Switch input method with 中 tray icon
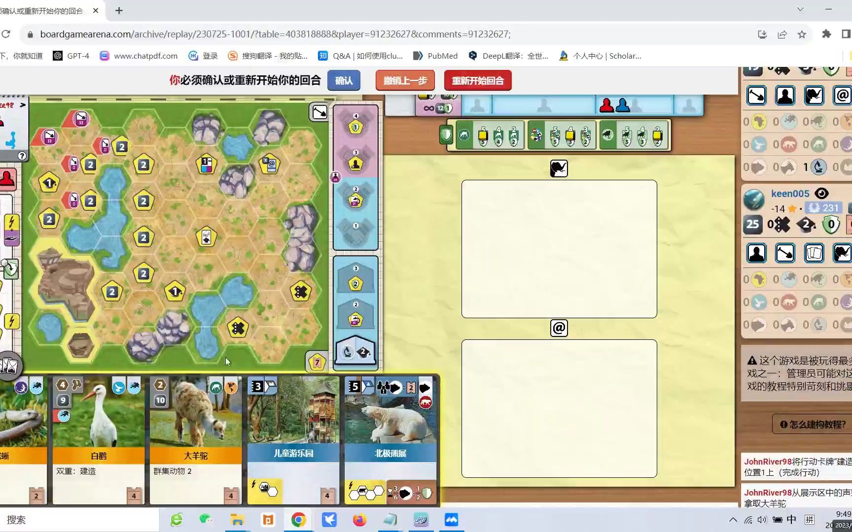The image size is (852, 532). coord(791,520)
